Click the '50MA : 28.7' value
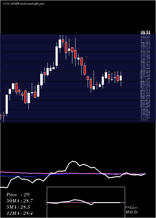This screenshot has width=156, height=218. coord(20,201)
